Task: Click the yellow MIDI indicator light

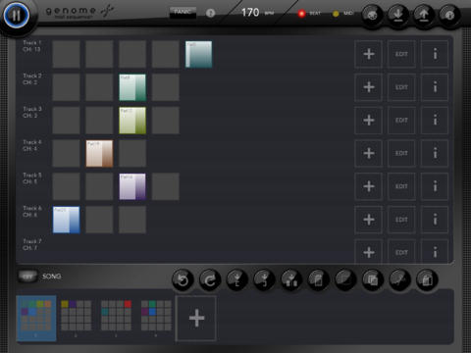Action: tap(336, 14)
